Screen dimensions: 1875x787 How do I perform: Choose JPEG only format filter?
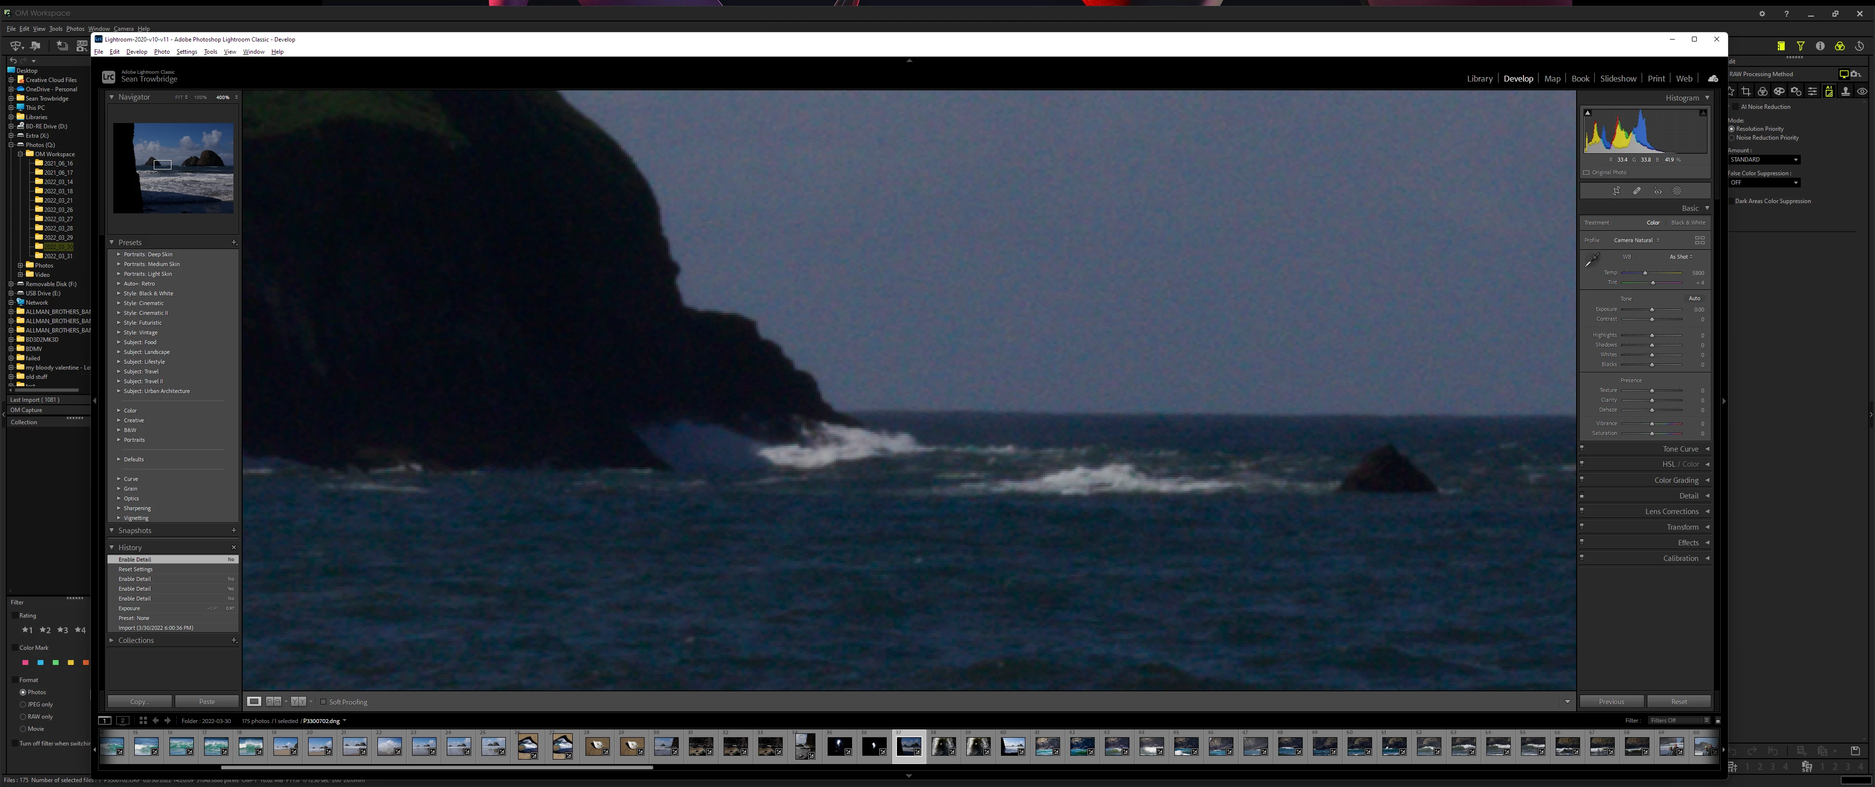23,704
